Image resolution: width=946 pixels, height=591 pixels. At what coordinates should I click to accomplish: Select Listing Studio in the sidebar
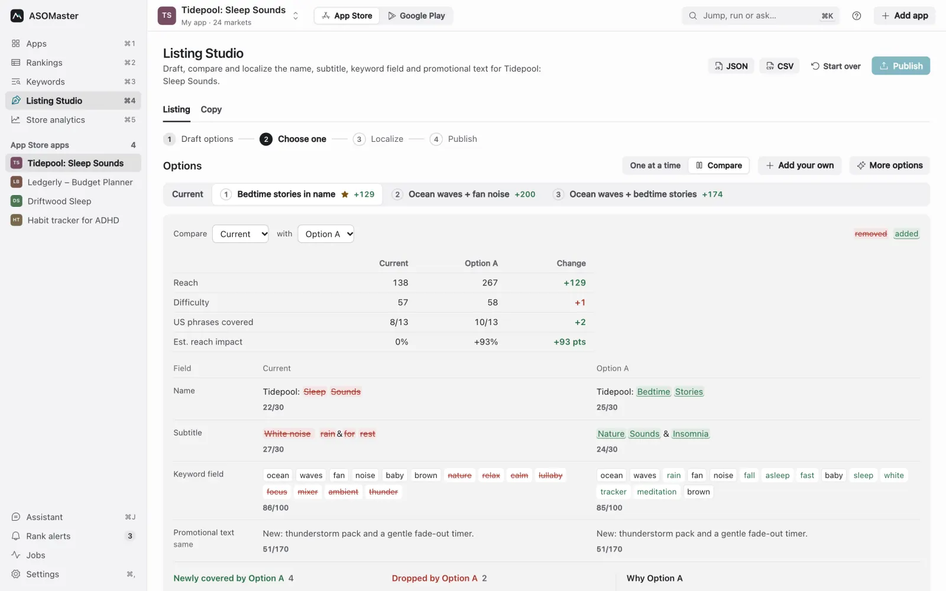pyautogui.click(x=73, y=100)
